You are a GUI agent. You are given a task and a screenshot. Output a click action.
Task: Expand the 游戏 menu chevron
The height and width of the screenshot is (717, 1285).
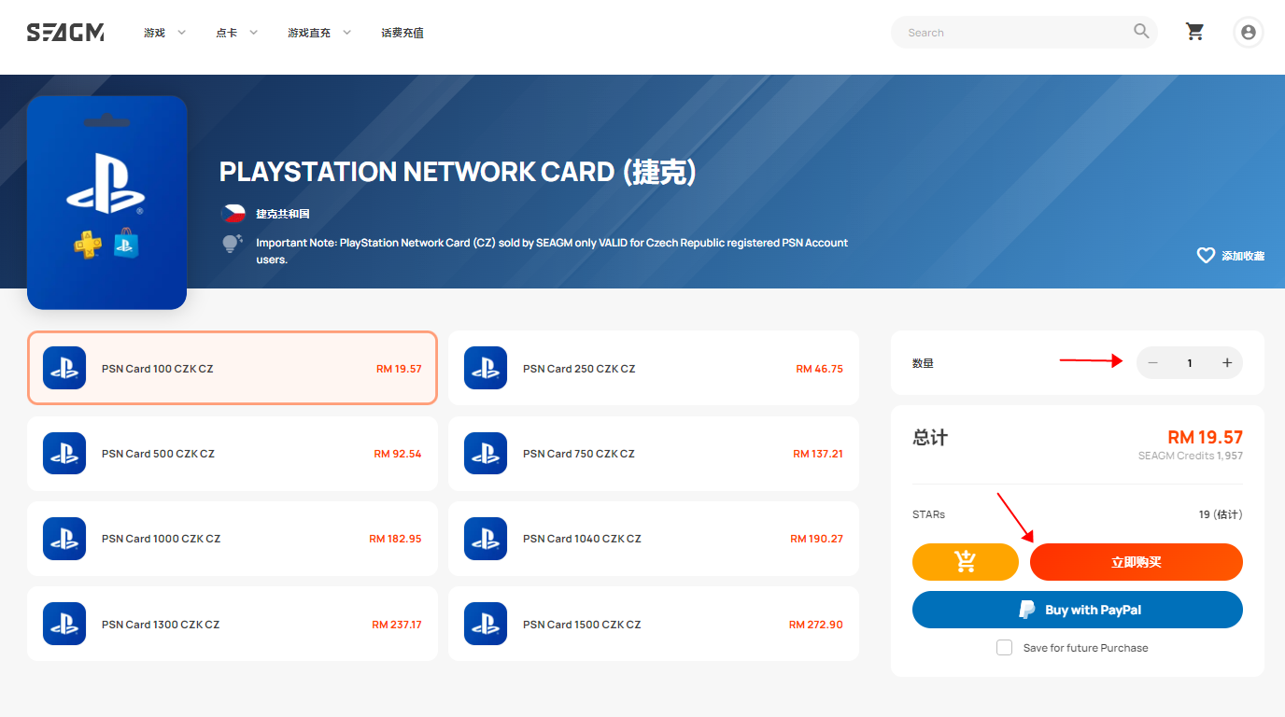pos(181,33)
